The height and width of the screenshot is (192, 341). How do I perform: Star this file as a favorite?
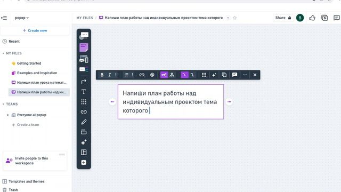pos(234,18)
